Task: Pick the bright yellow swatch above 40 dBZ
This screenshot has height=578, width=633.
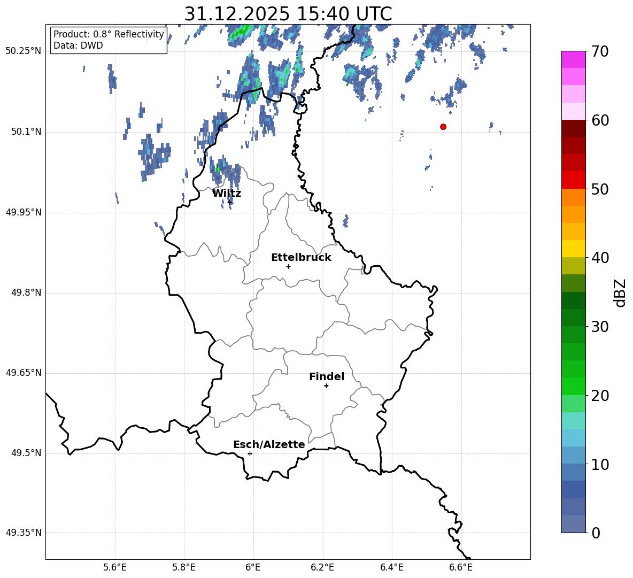Action: (574, 249)
